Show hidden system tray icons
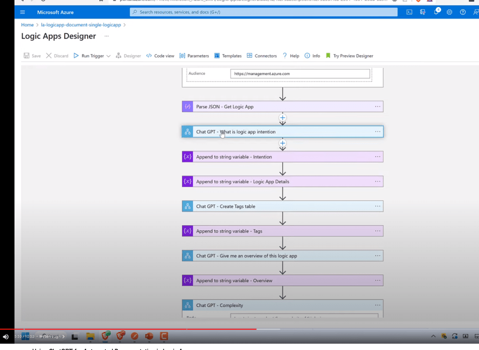Screen dimensions: 479x350 (433, 336)
